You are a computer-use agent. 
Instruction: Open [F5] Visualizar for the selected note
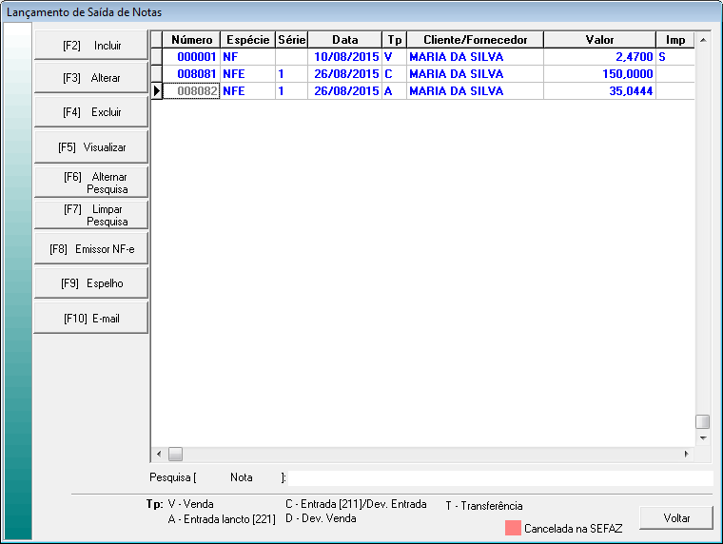pos(91,147)
